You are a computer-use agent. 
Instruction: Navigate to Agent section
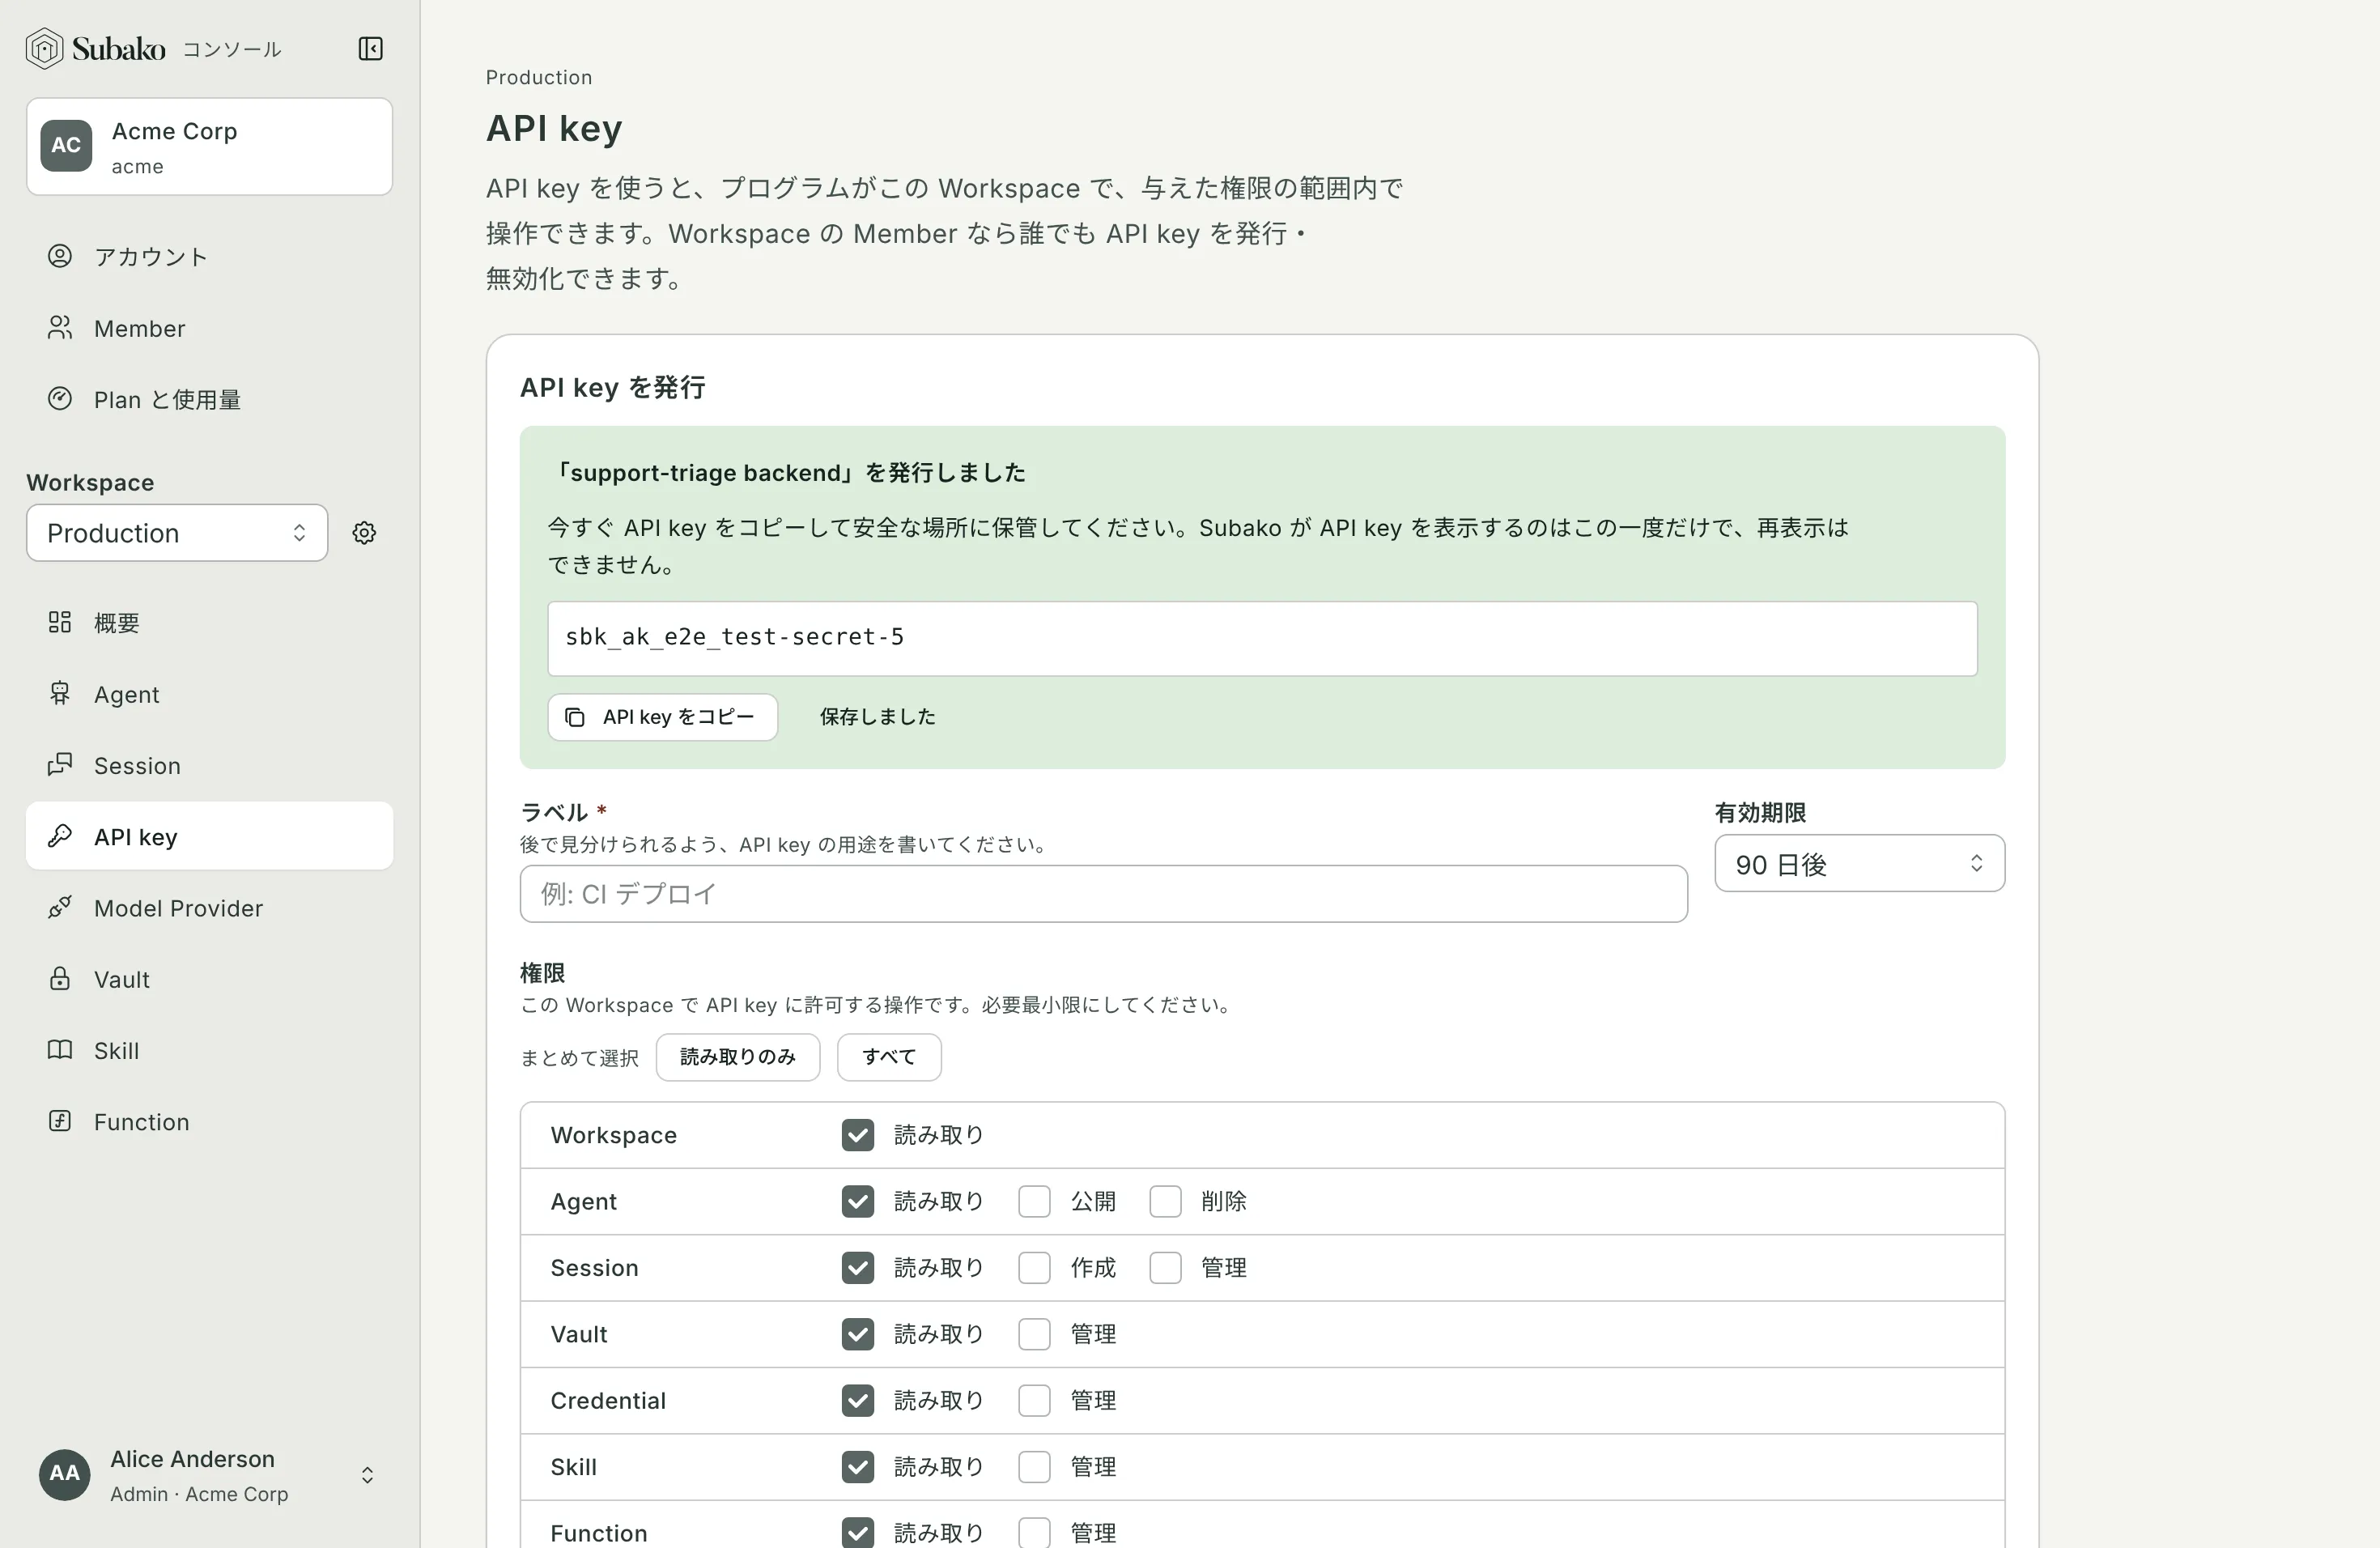[x=209, y=693]
